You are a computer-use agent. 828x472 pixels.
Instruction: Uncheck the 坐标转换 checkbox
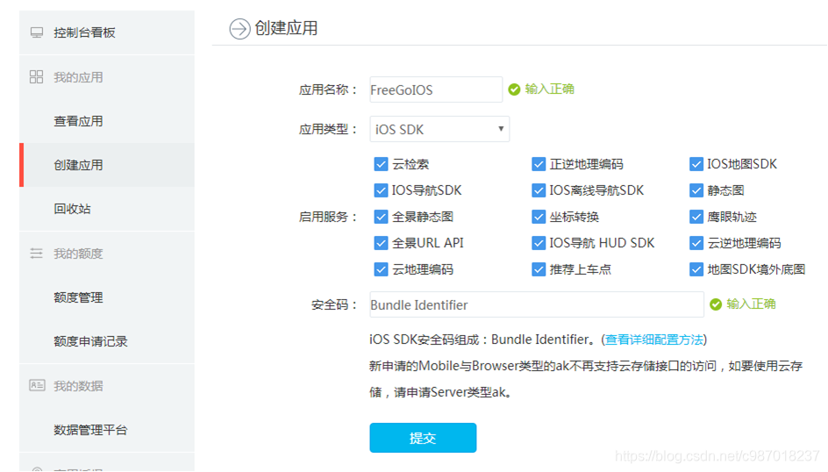click(x=538, y=217)
